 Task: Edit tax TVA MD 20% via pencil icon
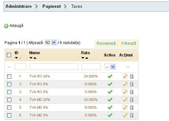point(125,100)
